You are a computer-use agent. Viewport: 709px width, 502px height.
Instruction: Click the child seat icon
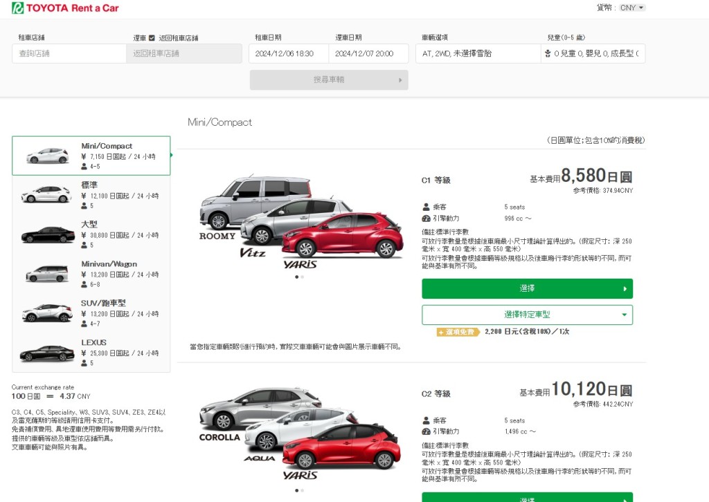pos(548,53)
